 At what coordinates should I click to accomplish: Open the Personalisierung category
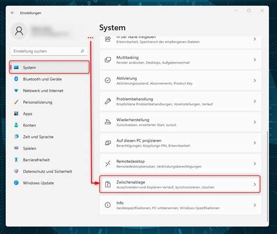[x=37, y=102]
